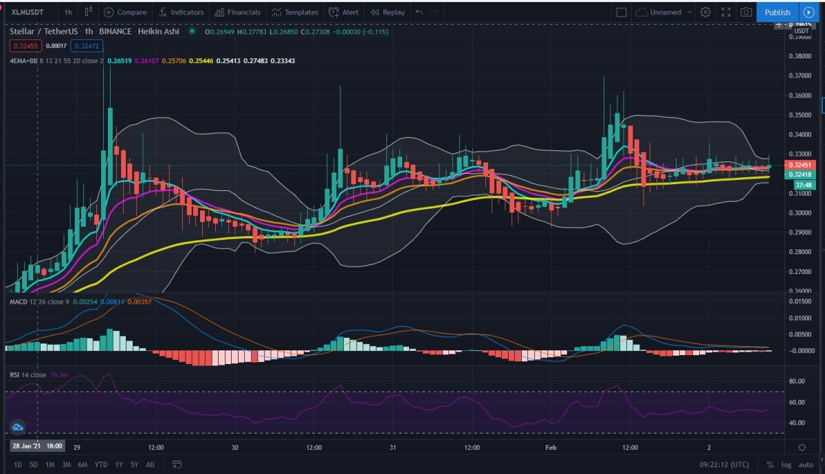825x474 pixels.
Task: Select the YTD date range
Action: [101, 464]
